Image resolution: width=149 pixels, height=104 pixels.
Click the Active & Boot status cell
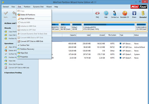(x=140, y=47)
